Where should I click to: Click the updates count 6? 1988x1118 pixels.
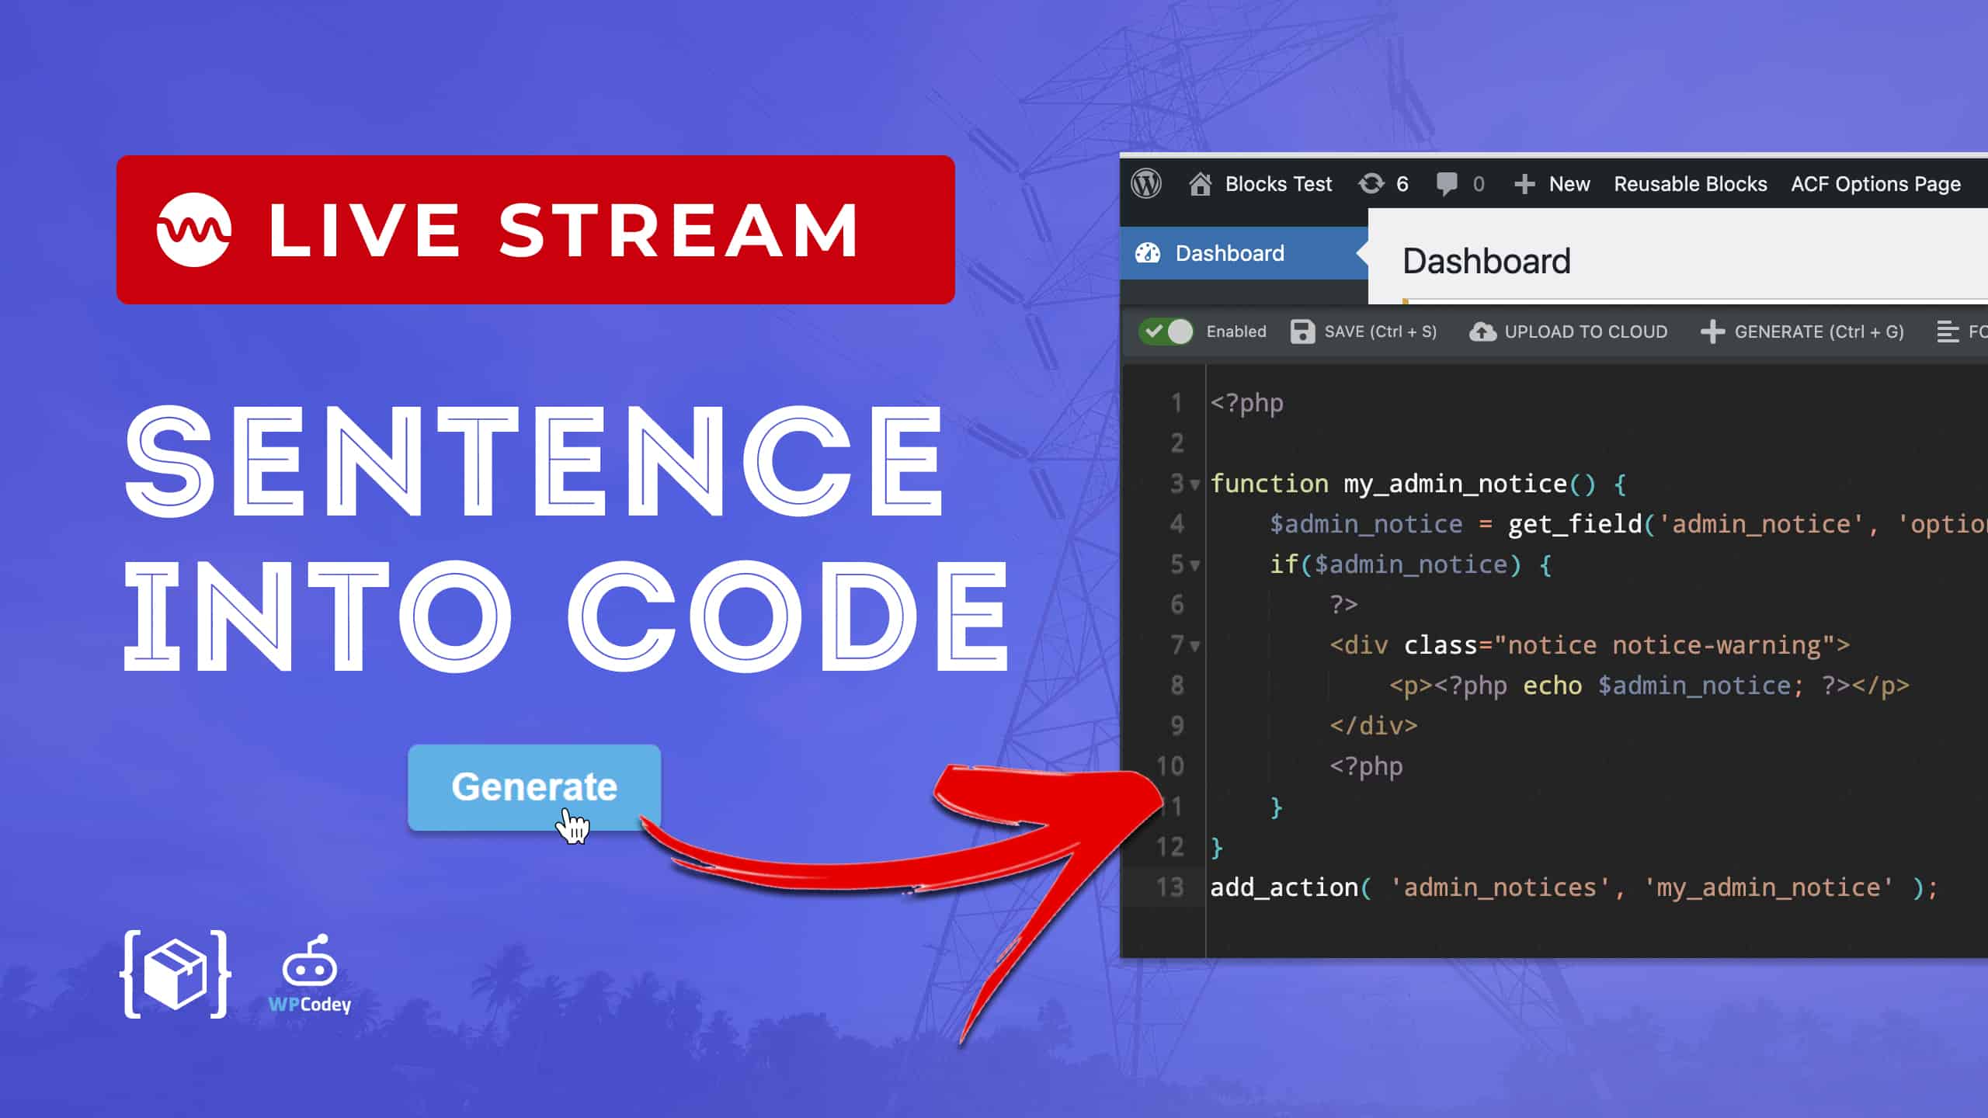tap(1402, 184)
